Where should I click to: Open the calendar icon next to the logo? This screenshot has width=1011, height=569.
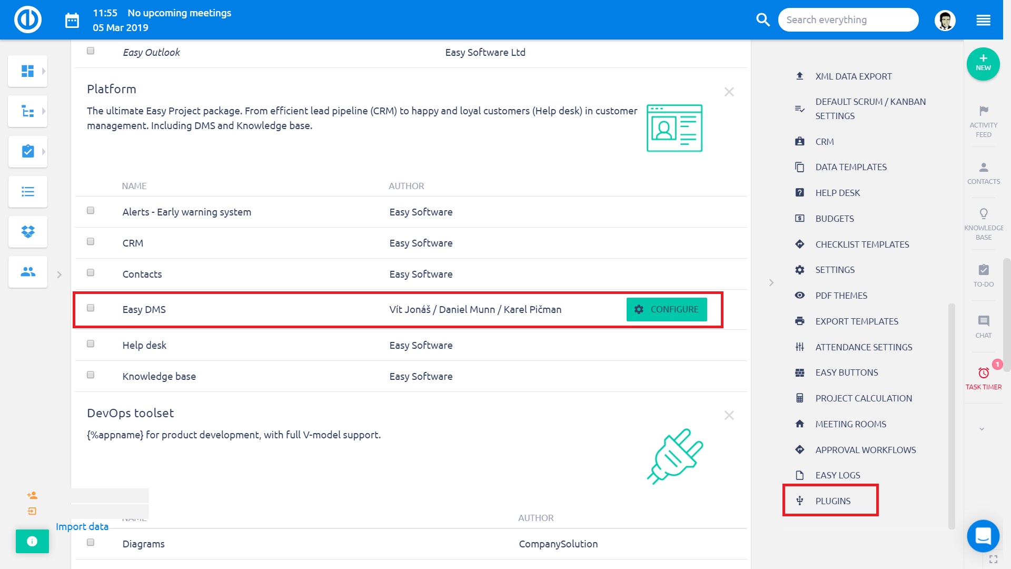(72, 19)
